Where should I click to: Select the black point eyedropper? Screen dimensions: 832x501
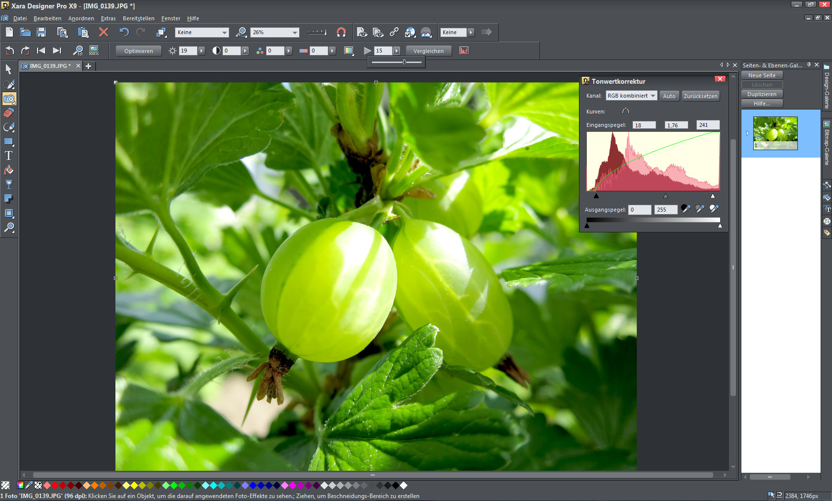pos(685,209)
